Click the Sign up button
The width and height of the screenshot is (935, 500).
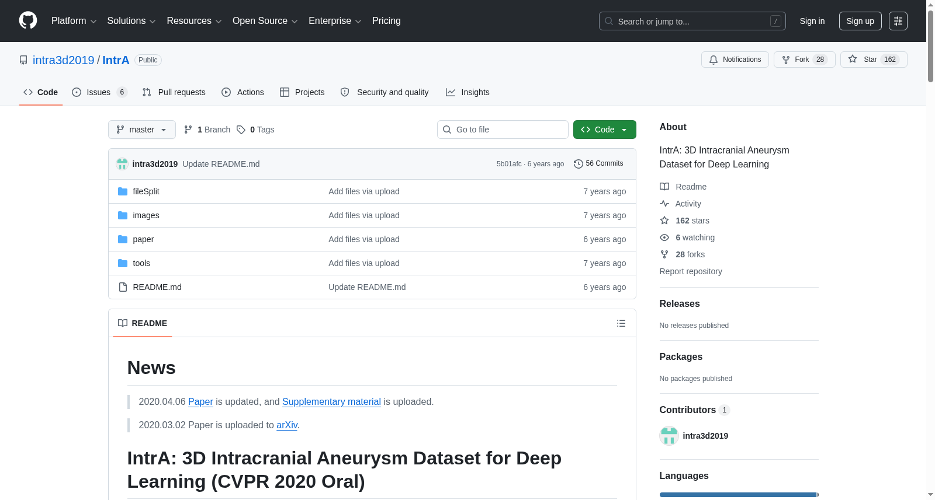coord(860,21)
